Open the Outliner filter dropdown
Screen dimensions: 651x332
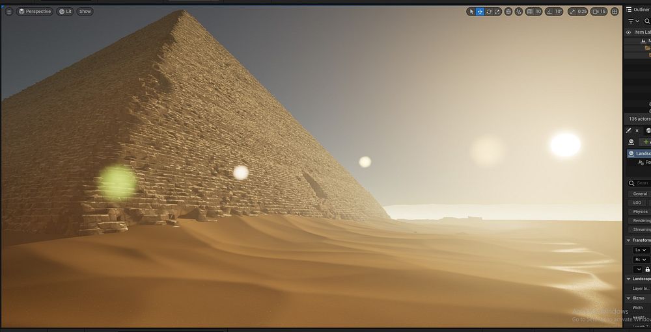click(x=633, y=21)
